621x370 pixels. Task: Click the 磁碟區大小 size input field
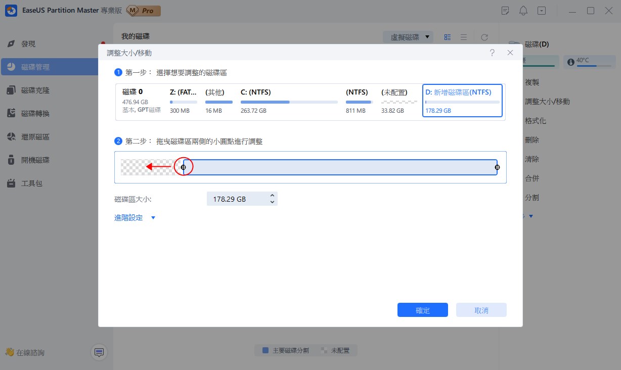tap(238, 199)
